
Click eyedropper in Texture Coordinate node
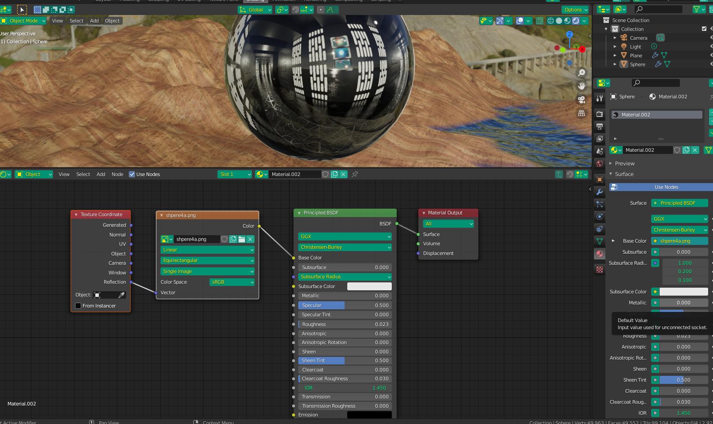[x=121, y=295]
